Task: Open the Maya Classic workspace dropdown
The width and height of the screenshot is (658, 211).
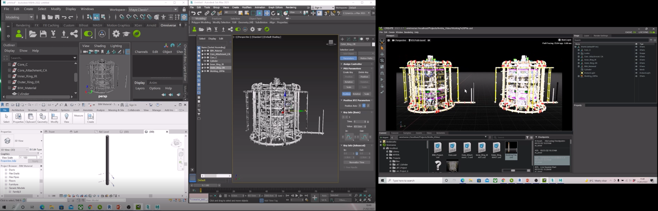Action: (176, 9)
